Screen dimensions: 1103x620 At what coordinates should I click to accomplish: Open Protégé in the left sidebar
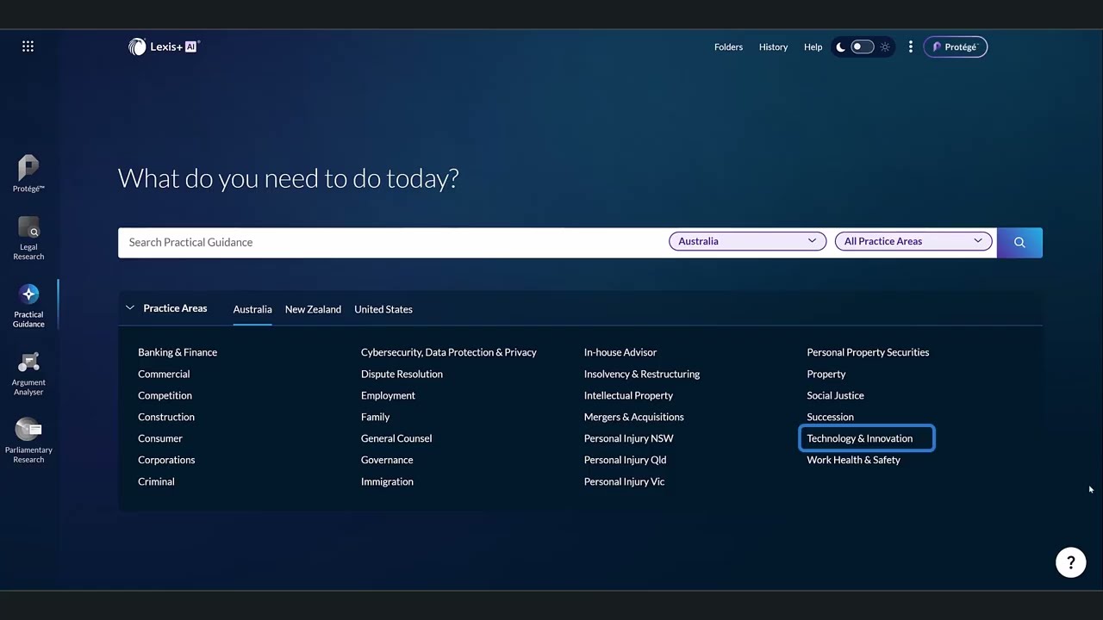(x=28, y=174)
